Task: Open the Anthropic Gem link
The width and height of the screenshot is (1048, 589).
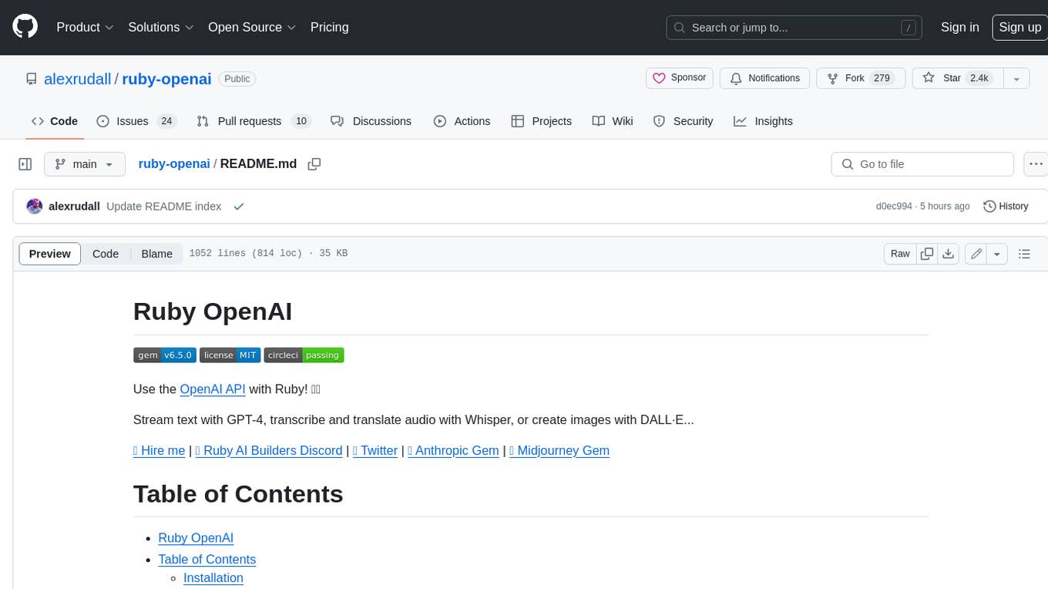Action: (x=453, y=451)
